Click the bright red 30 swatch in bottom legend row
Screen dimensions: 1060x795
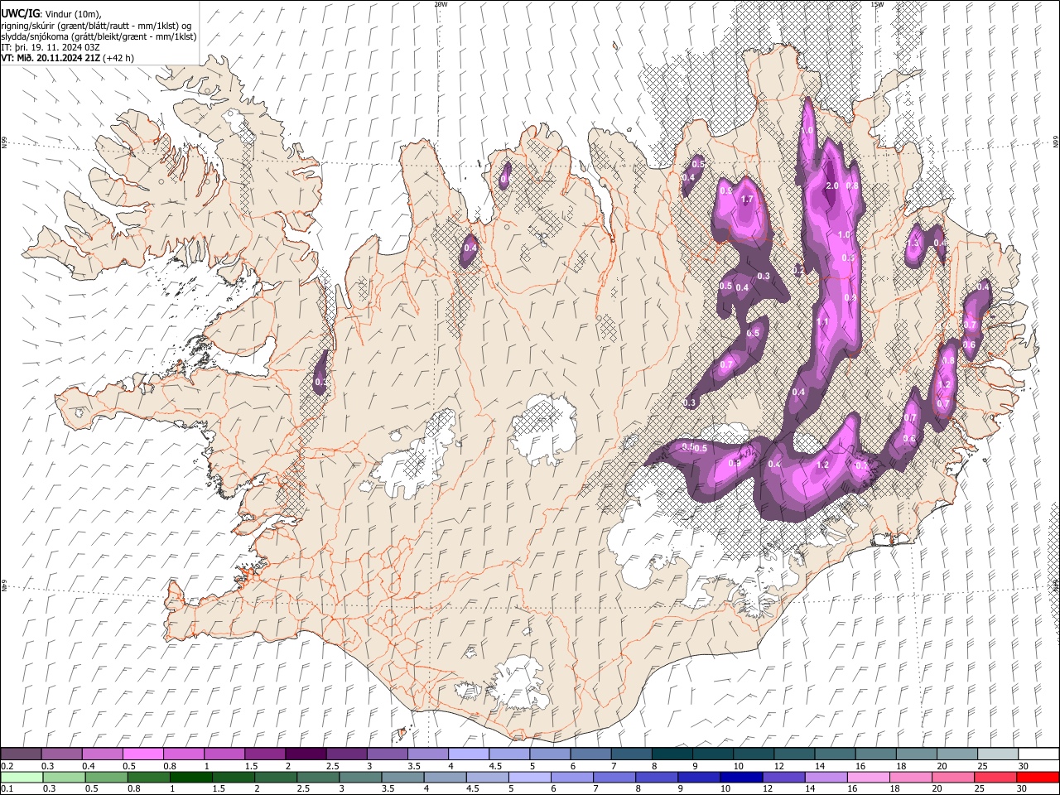(x=1038, y=778)
